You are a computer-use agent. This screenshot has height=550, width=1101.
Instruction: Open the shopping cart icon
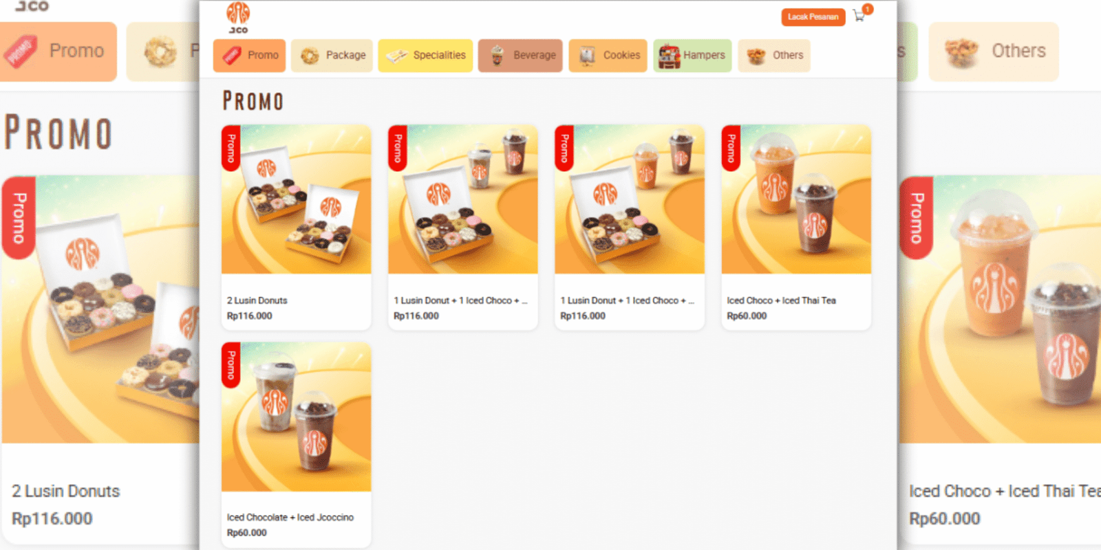tap(859, 16)
